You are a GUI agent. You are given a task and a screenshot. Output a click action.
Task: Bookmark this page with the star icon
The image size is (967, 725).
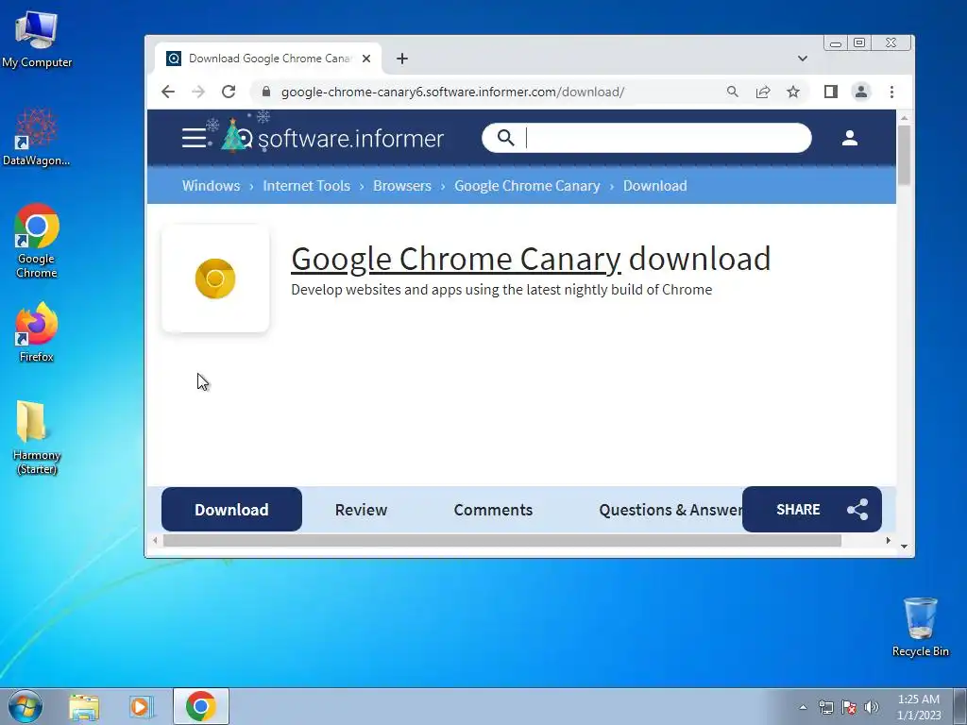(793, 92)
